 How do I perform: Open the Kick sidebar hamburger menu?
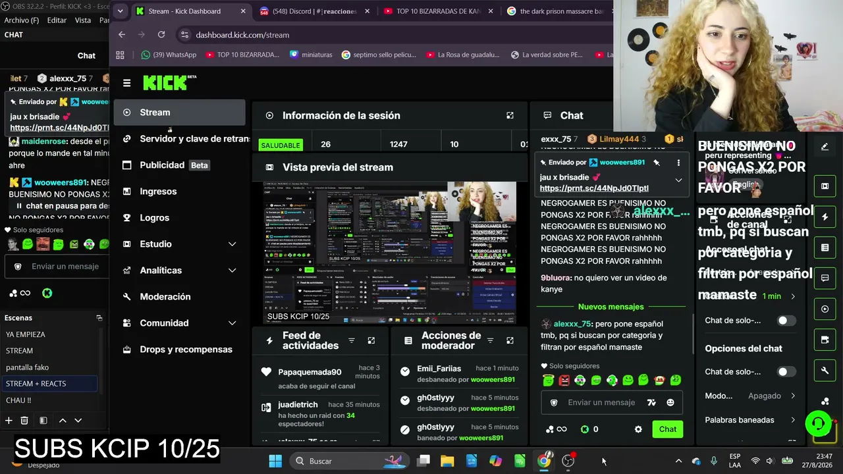[126, 83]
